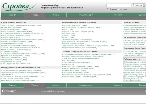Open the 'В товарах' search dropdown

pyautogui.click(x=139, y=5)
